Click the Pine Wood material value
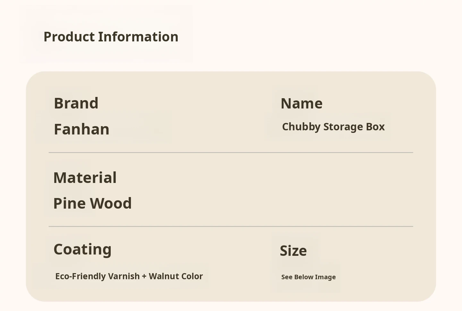462x311 pixels. (x=92, y=203)
